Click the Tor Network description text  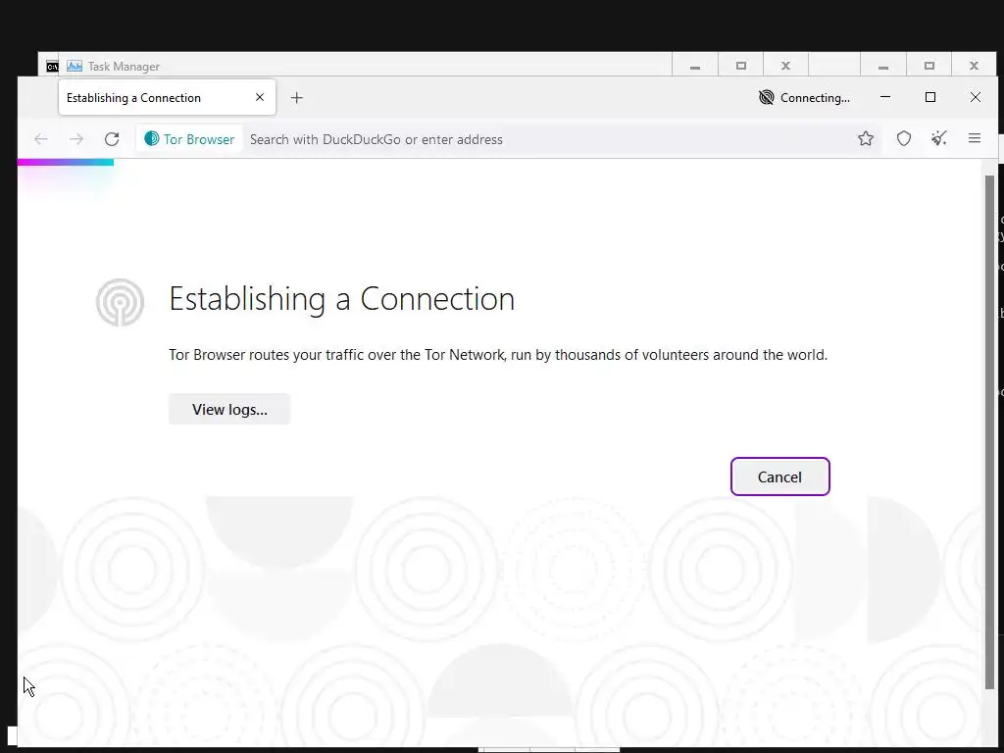click(498, 355)
